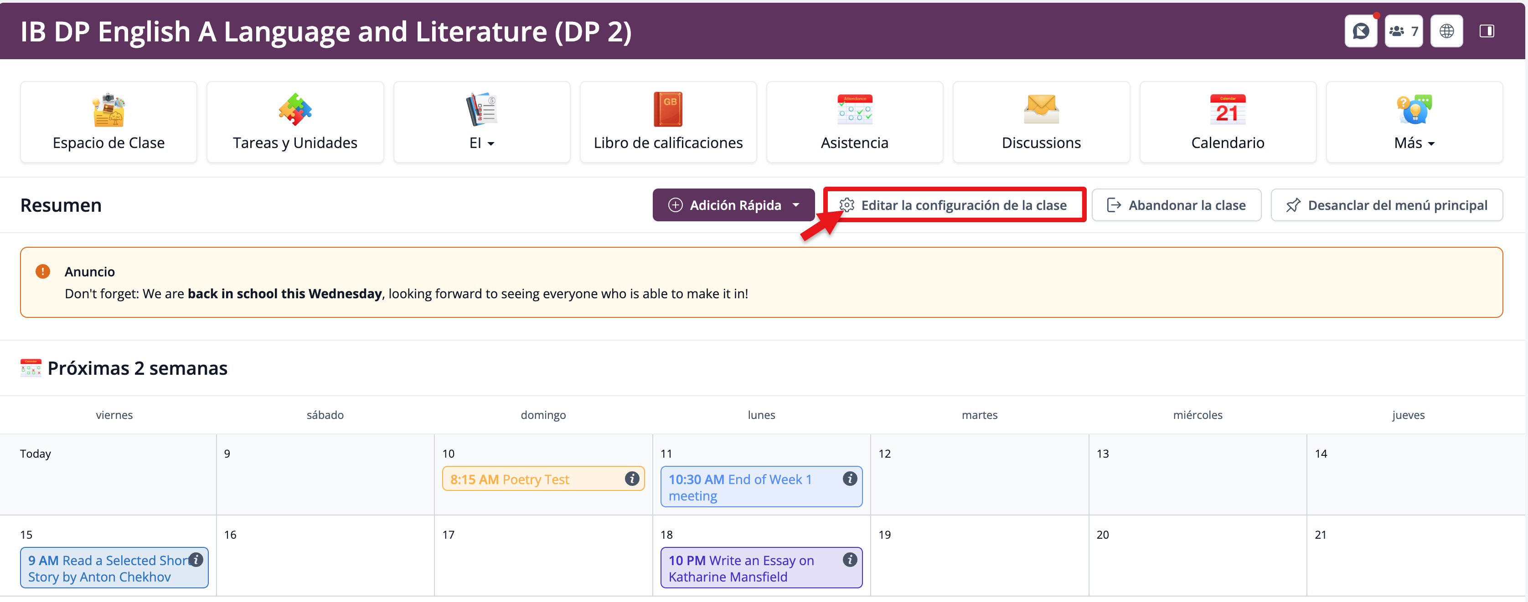Click the globe language icon

click(x=1446, y=31)
